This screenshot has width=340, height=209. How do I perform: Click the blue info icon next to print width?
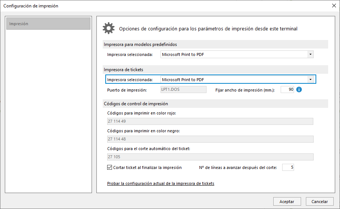point(299,90)
